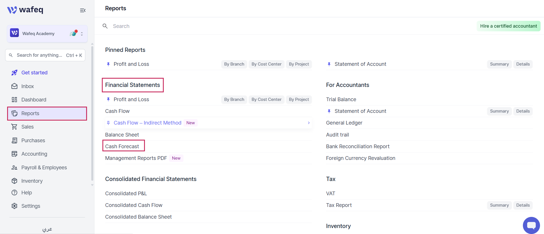Click the Inventory box icon
The width and height of the screenshot is (544, 234).
tap(14, 181)
